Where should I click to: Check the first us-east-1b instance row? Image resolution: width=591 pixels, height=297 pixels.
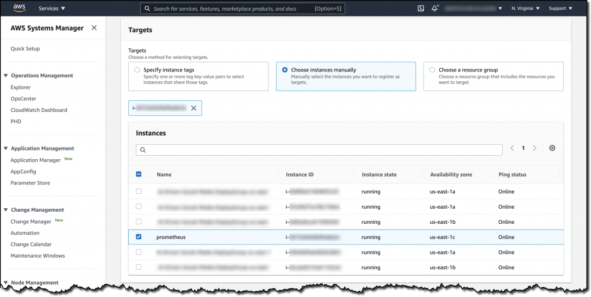pos(139,221)
